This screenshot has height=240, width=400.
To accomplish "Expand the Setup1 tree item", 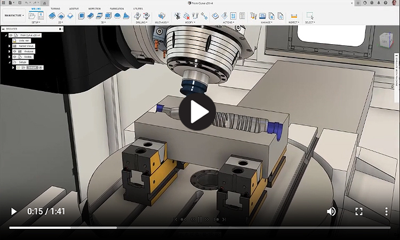I will click(x=13, y=68).
